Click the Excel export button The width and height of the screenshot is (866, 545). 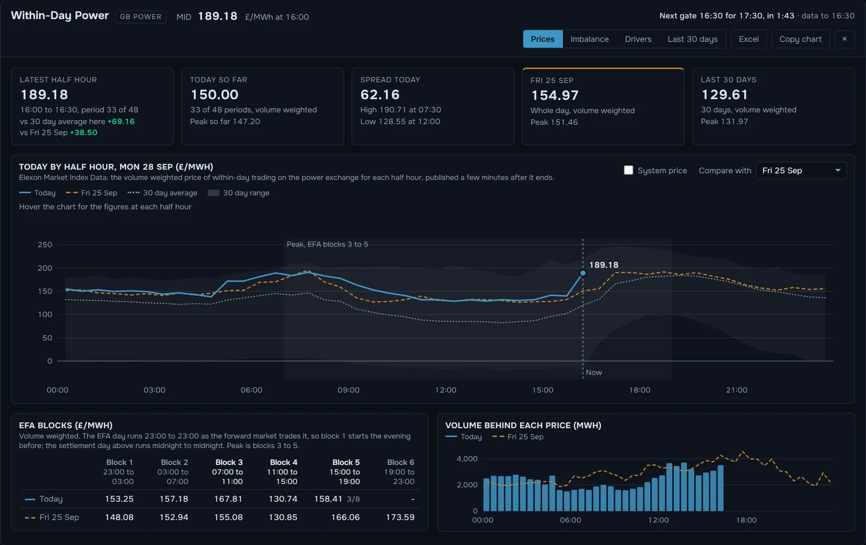(749, 39)
